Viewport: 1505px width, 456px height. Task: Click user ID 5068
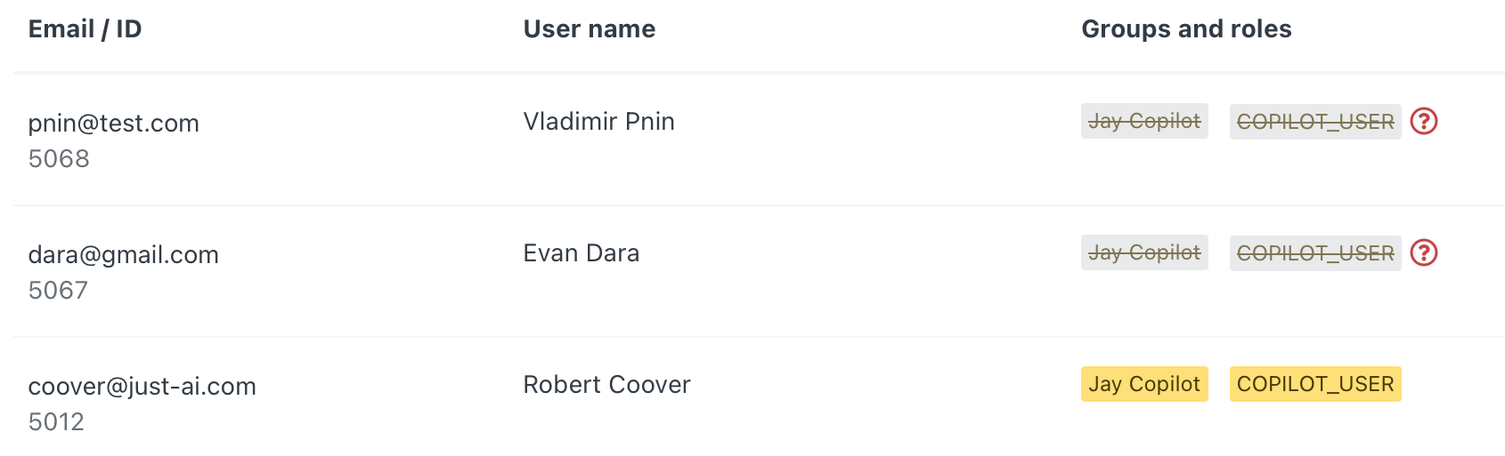tap(59, 158)
